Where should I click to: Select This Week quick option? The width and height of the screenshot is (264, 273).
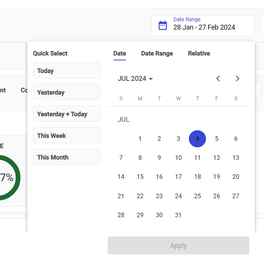pyautogui.click(x=66, y=136)
